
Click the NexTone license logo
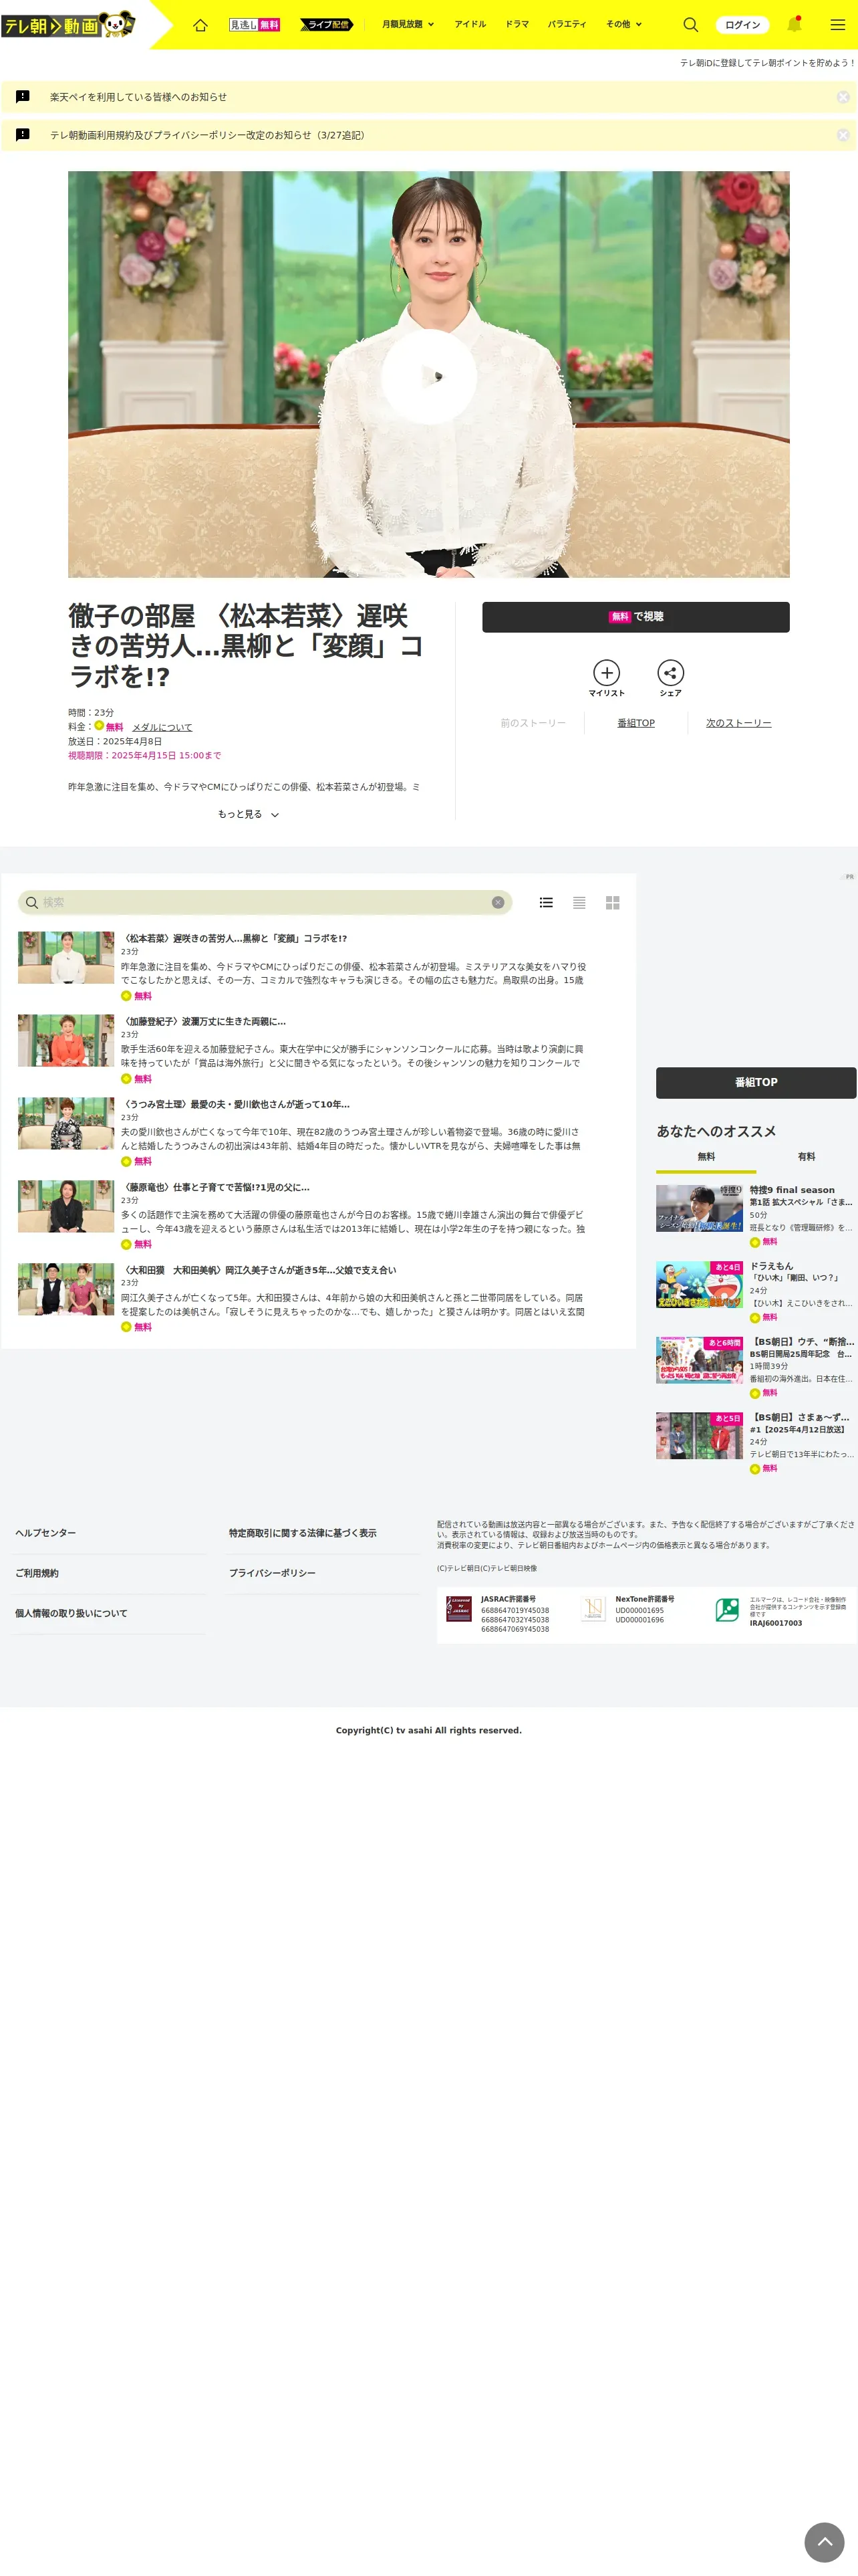tap(593, 1608)
